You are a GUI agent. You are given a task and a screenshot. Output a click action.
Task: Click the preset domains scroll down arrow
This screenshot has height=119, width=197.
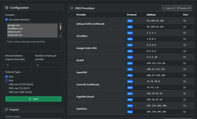pos(60,36)
